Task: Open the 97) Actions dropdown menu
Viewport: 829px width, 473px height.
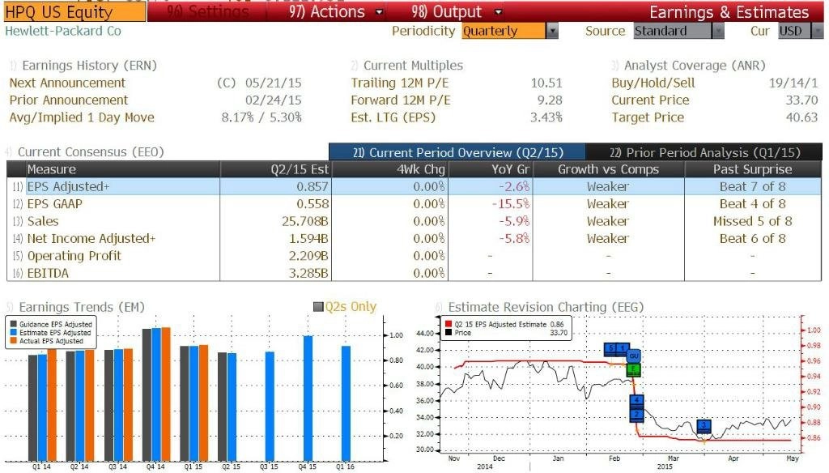Action: [336, 11]
